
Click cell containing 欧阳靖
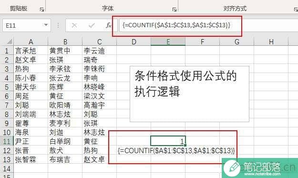tap(65, 105)
